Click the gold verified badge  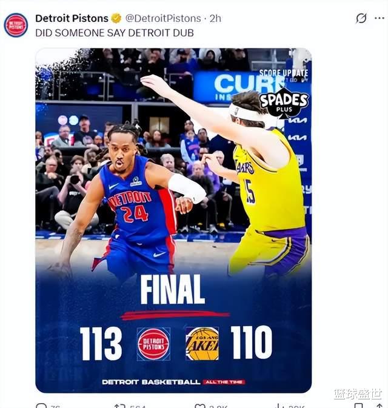(116, 18)
